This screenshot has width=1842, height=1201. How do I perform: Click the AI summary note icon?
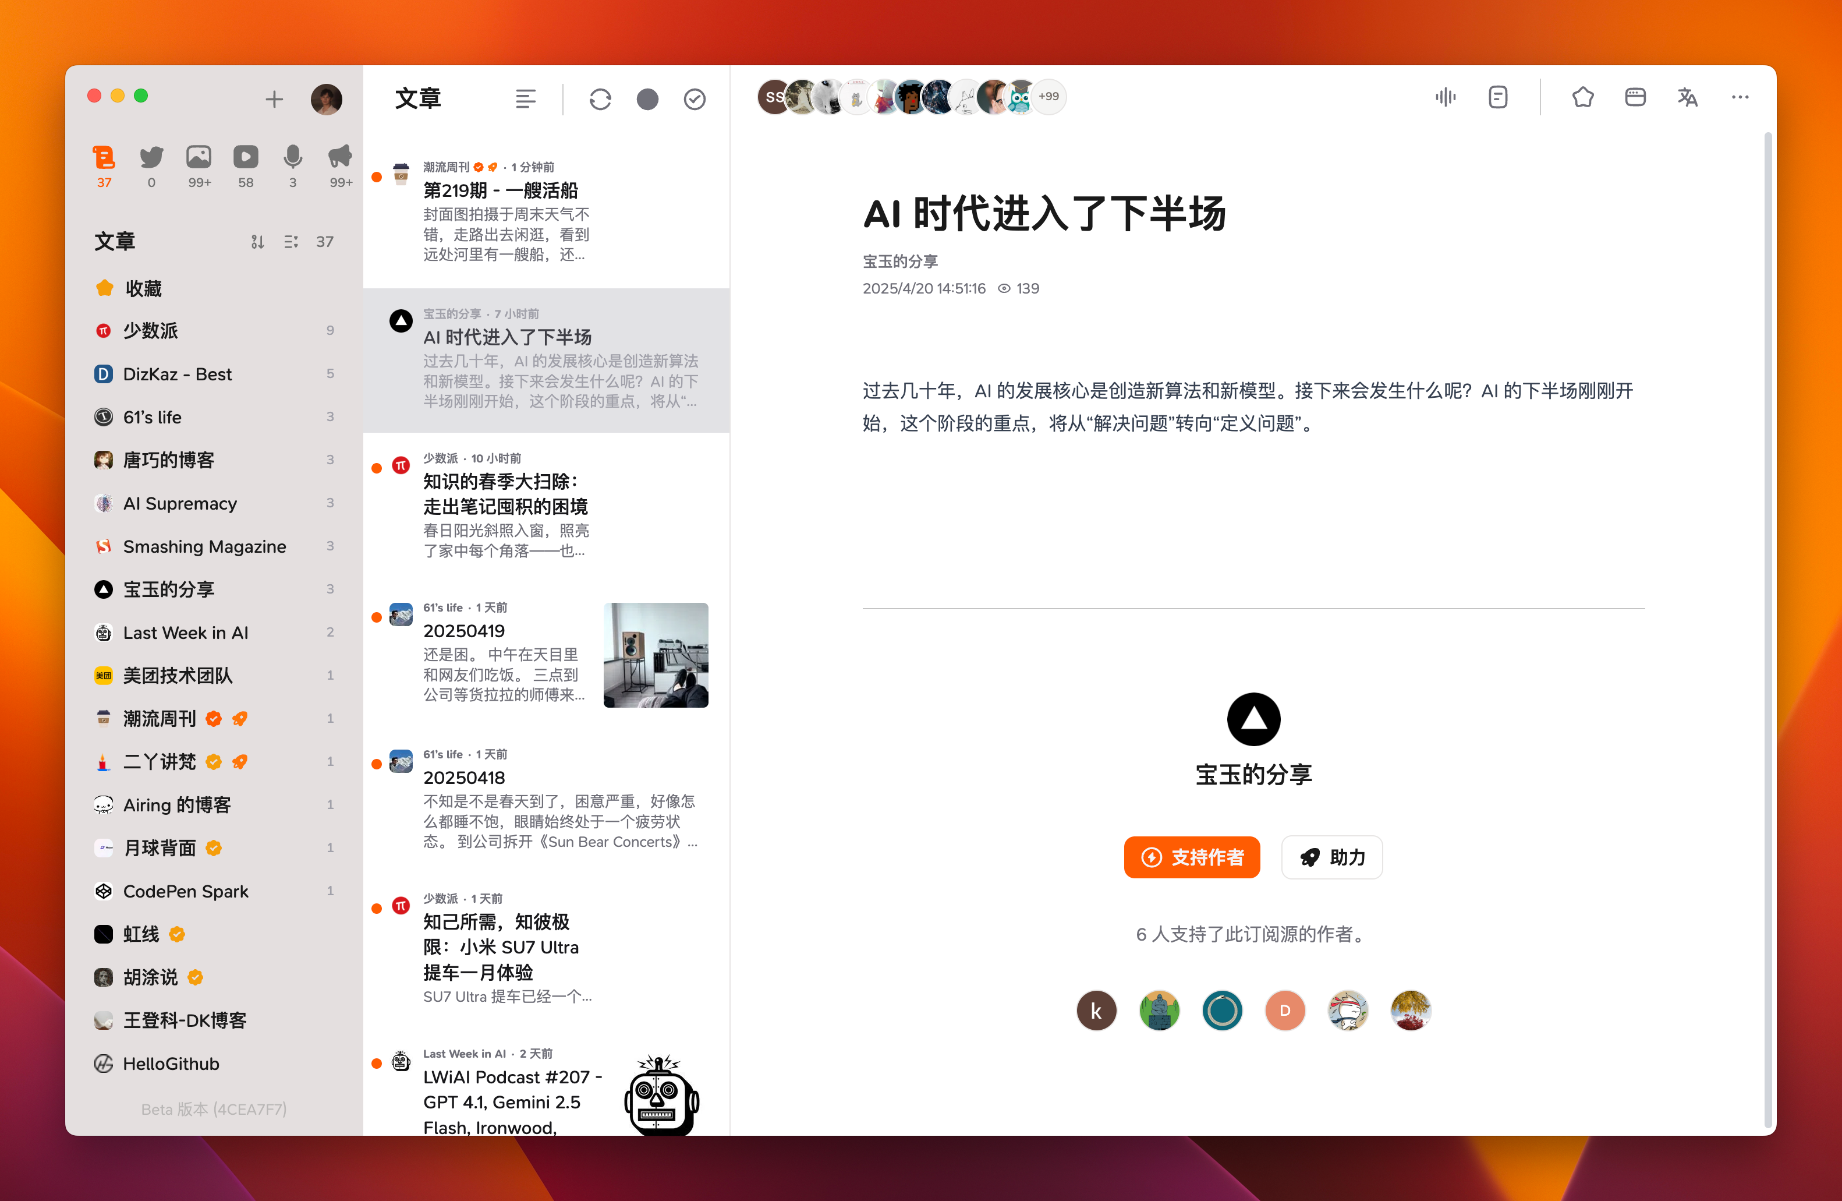(1497, 98)
